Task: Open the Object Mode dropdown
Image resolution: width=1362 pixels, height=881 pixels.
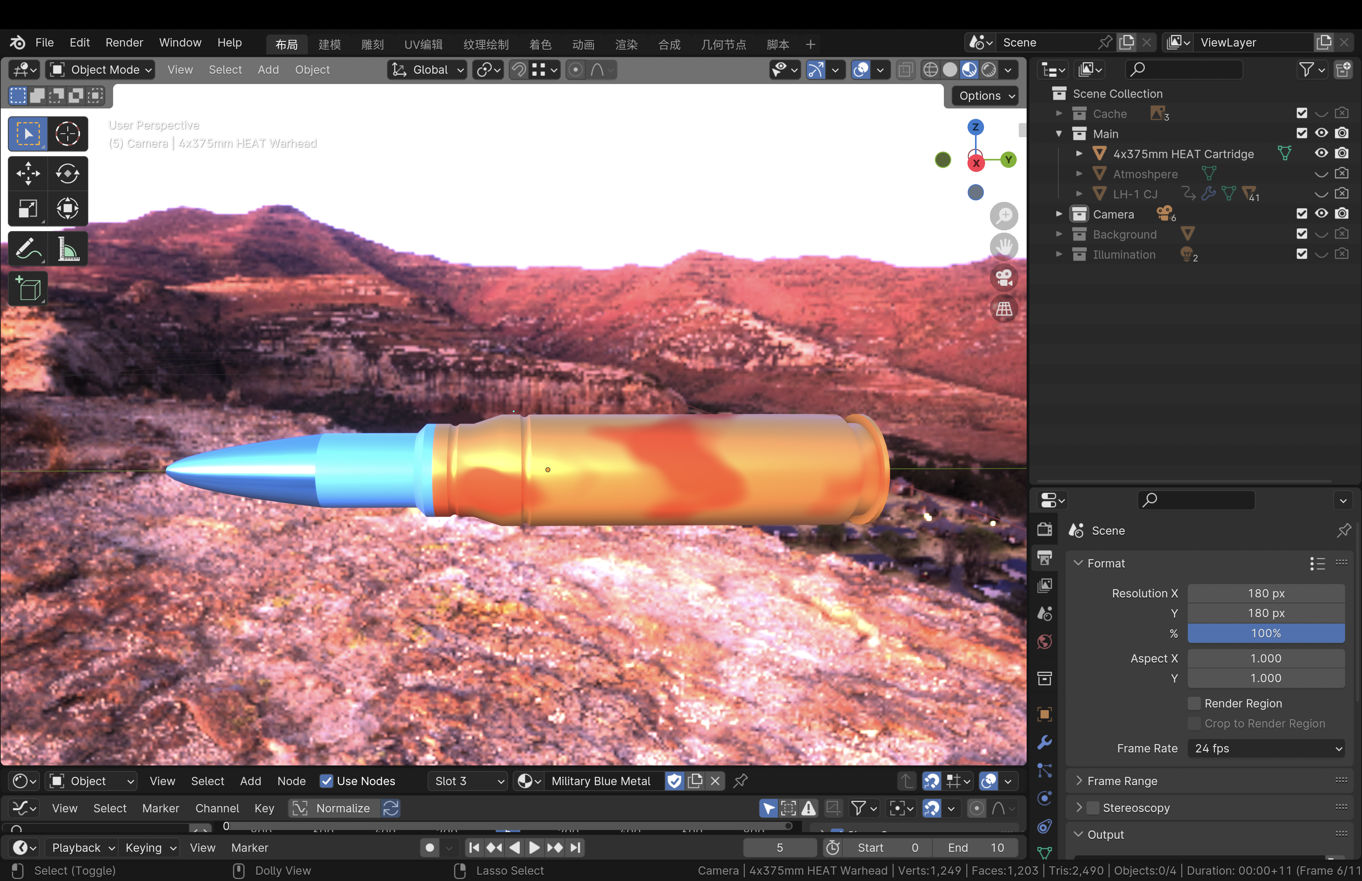Action: pyautogui.click(x=100, y=70)
